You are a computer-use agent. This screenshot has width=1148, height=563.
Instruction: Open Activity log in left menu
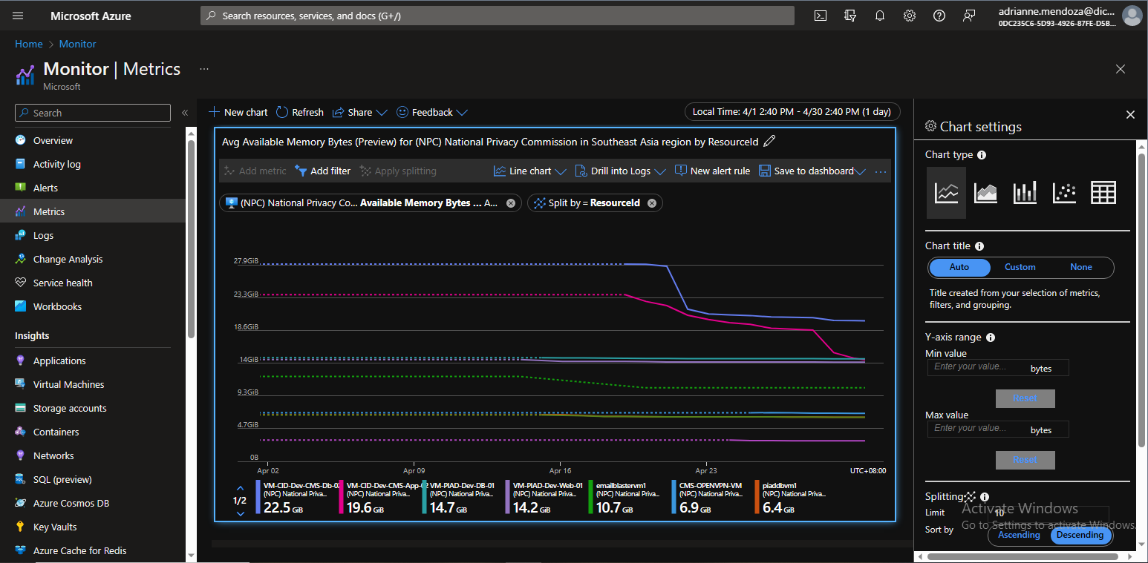tap(57, 165)
